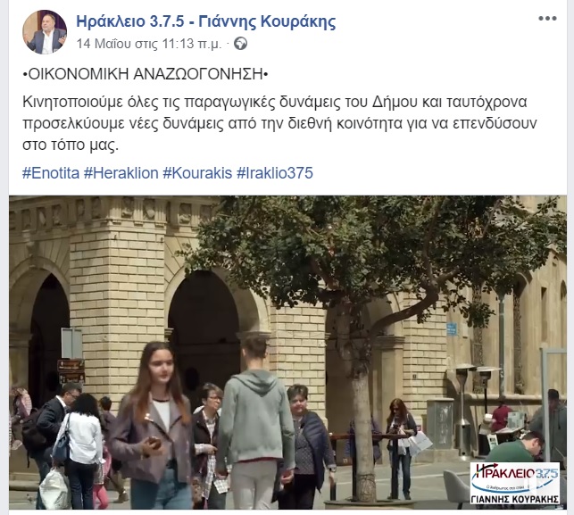
Task: Click the post body paragraph text
Action: tap(279, 123)
